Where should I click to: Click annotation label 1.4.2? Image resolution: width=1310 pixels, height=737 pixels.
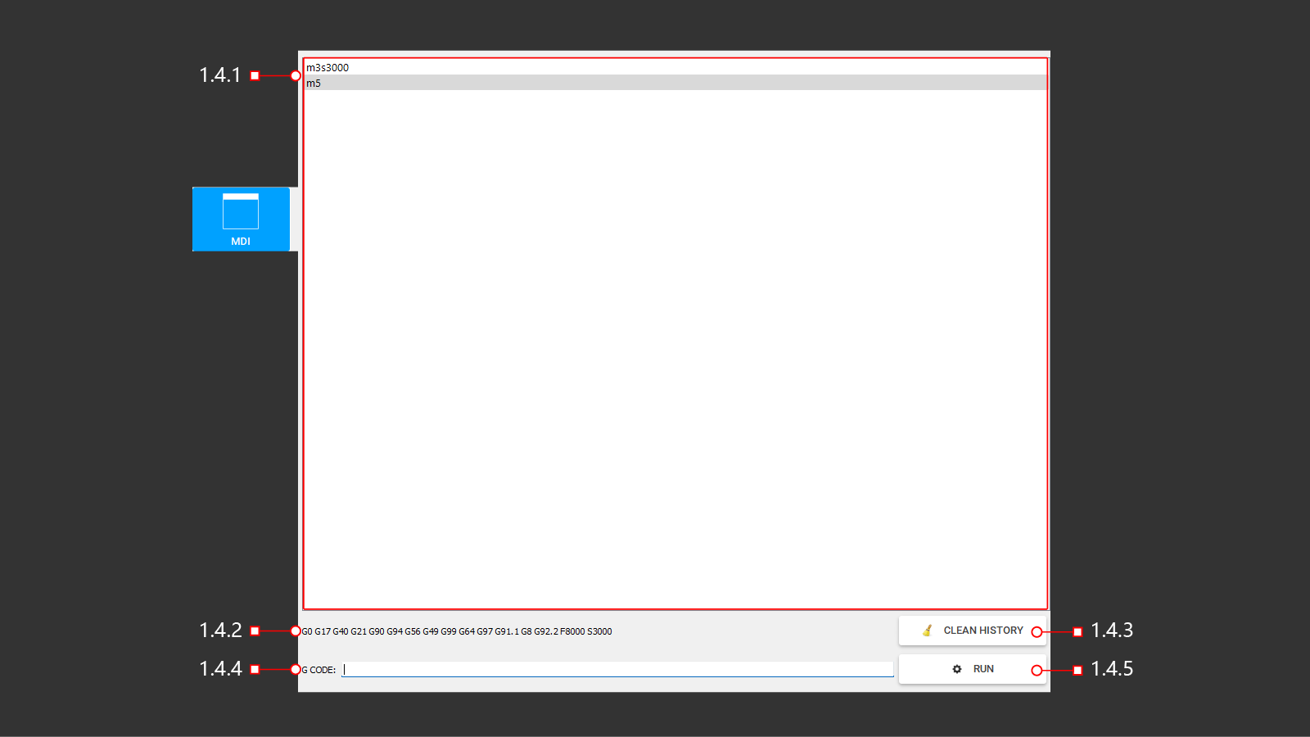[x=219, y=630]
